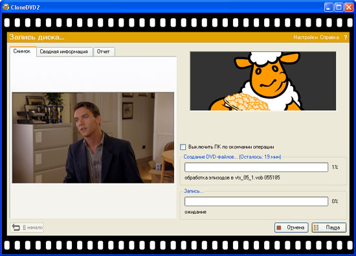Click the CloneDVD2 title bar app icon
This screenshot has height=256, width=356.
[x=6, y=7]
